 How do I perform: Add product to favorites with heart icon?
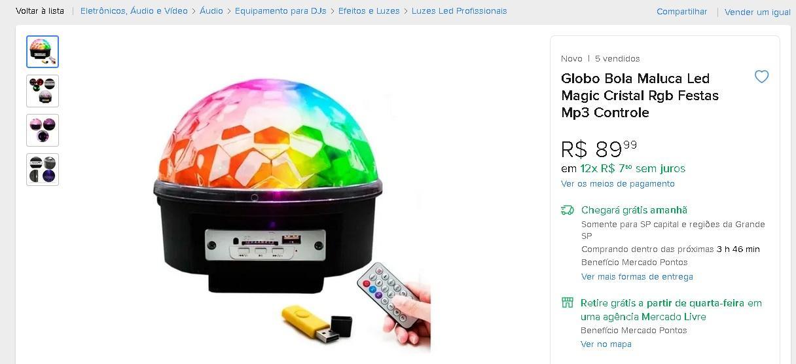click(x=761, y=77)
